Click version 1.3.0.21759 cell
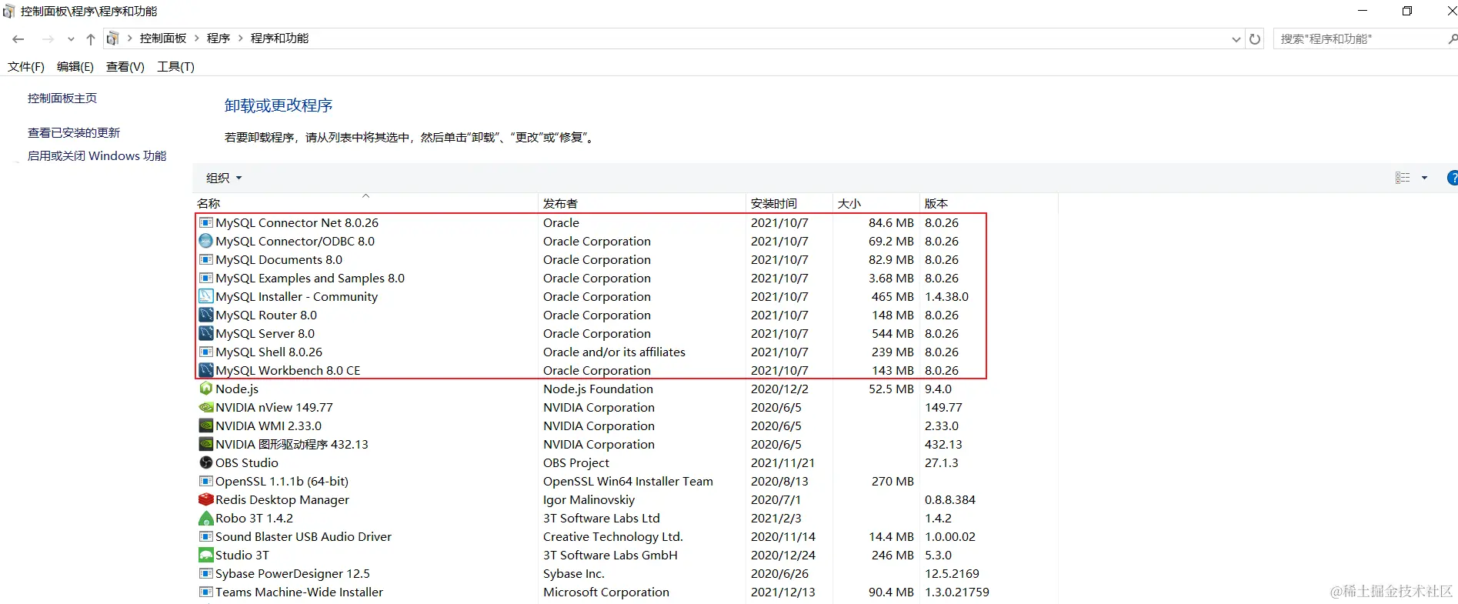This screenshot has height=604, width=1458. [957, 592]
